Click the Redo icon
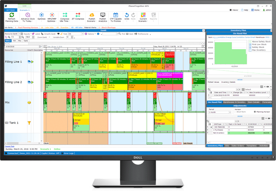 pos(133,15)
